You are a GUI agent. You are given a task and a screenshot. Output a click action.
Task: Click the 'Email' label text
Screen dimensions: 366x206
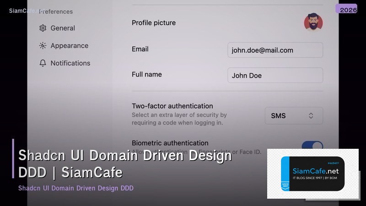pos(140,49)
